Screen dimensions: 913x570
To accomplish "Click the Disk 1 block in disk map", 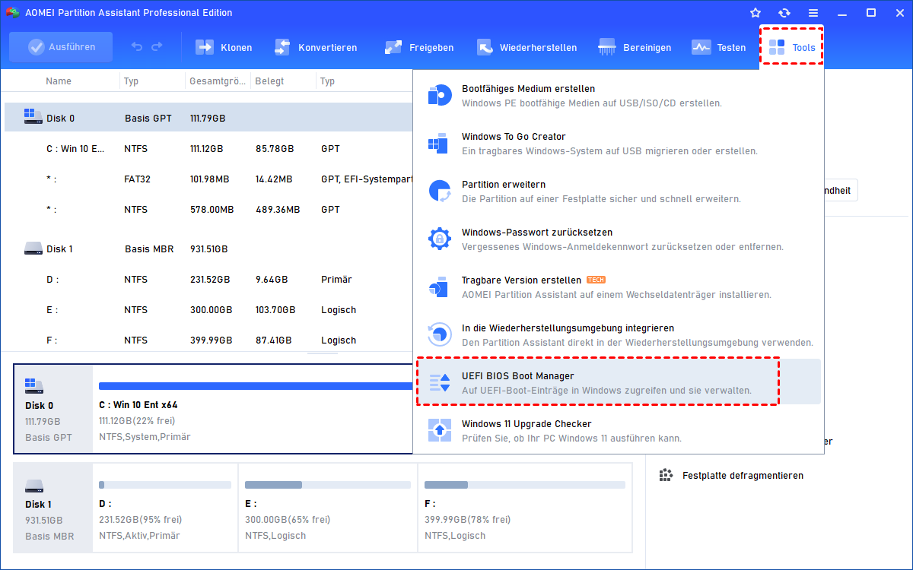I will 53,507.
